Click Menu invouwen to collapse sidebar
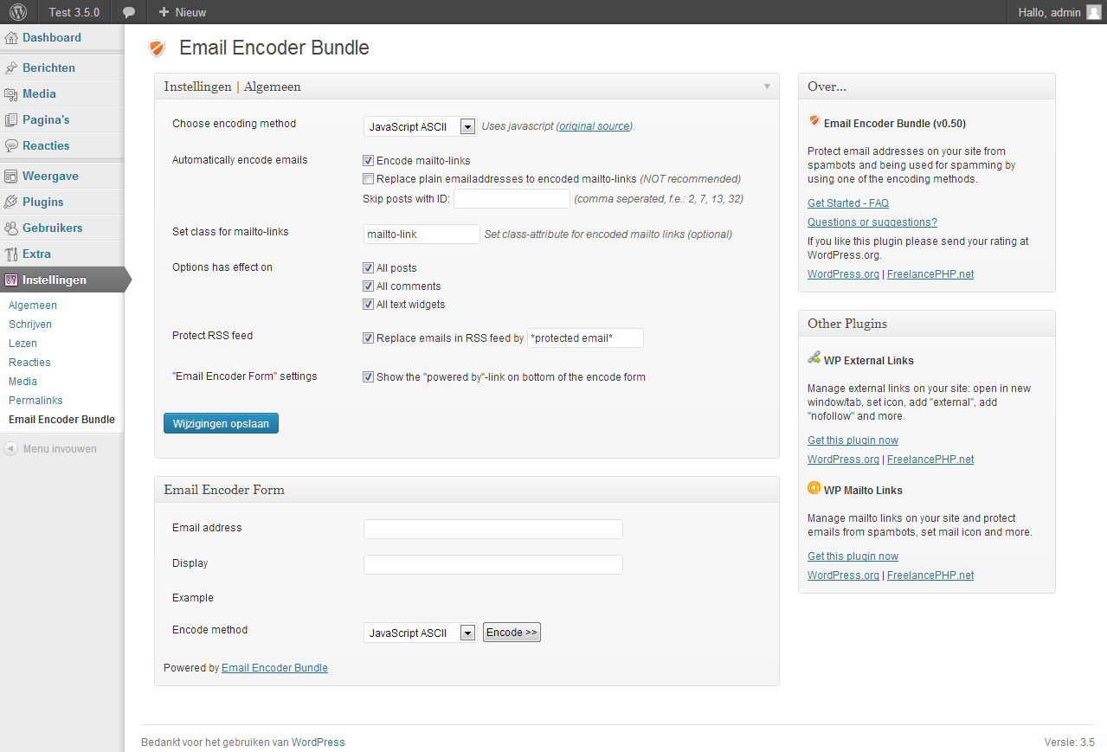This screenshot has height=752, width=1107. click(x=60, y=449)
